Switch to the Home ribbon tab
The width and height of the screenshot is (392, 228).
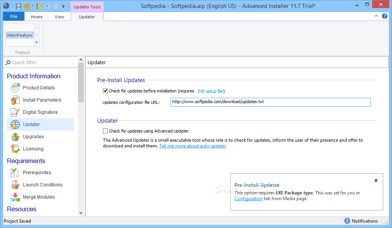[x=36, y=17]
